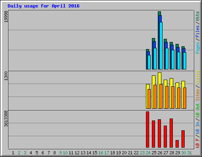Click the 19998 axis label
Screen dimensions: 202x157
6,16
